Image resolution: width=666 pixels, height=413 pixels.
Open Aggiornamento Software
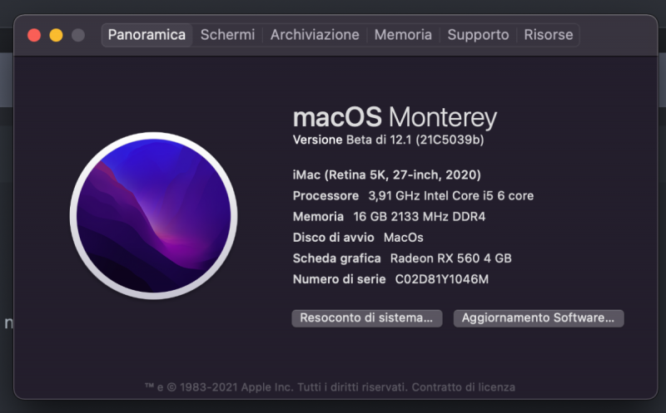coord(539,318)
